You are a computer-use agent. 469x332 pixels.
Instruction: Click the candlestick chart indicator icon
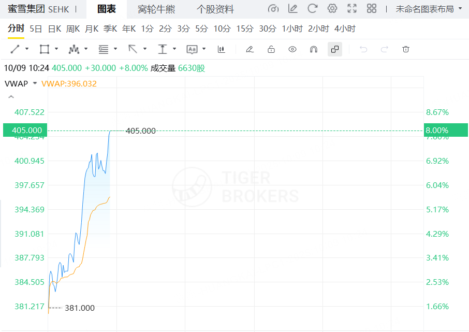pos(222,49)
